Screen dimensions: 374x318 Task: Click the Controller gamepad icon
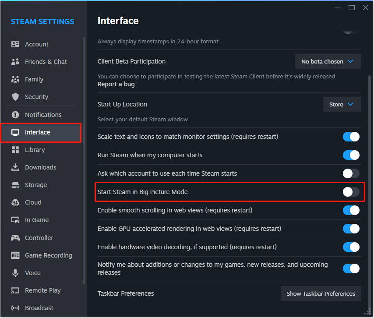[15, 238]
